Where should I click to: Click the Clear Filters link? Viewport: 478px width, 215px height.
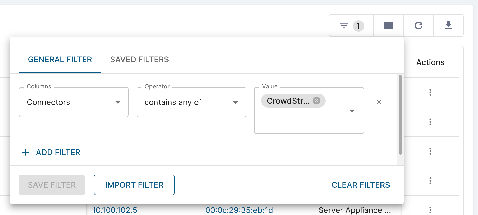click(361, 185)
